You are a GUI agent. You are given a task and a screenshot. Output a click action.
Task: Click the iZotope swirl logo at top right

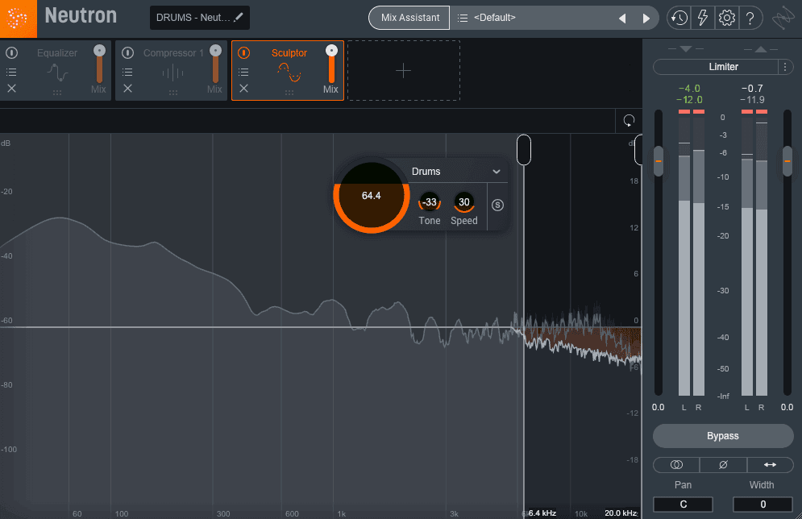pos(783,19)
